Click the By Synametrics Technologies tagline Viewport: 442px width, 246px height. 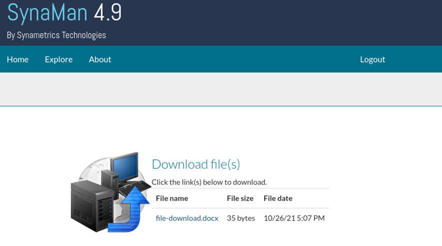tap(56, 35)
